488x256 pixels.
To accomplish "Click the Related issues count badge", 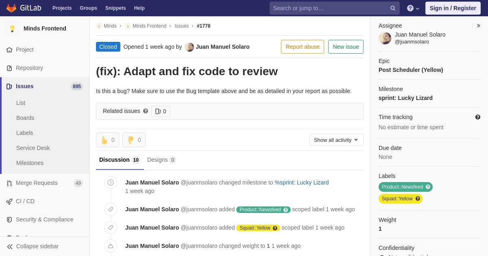I will pos(161,111).
